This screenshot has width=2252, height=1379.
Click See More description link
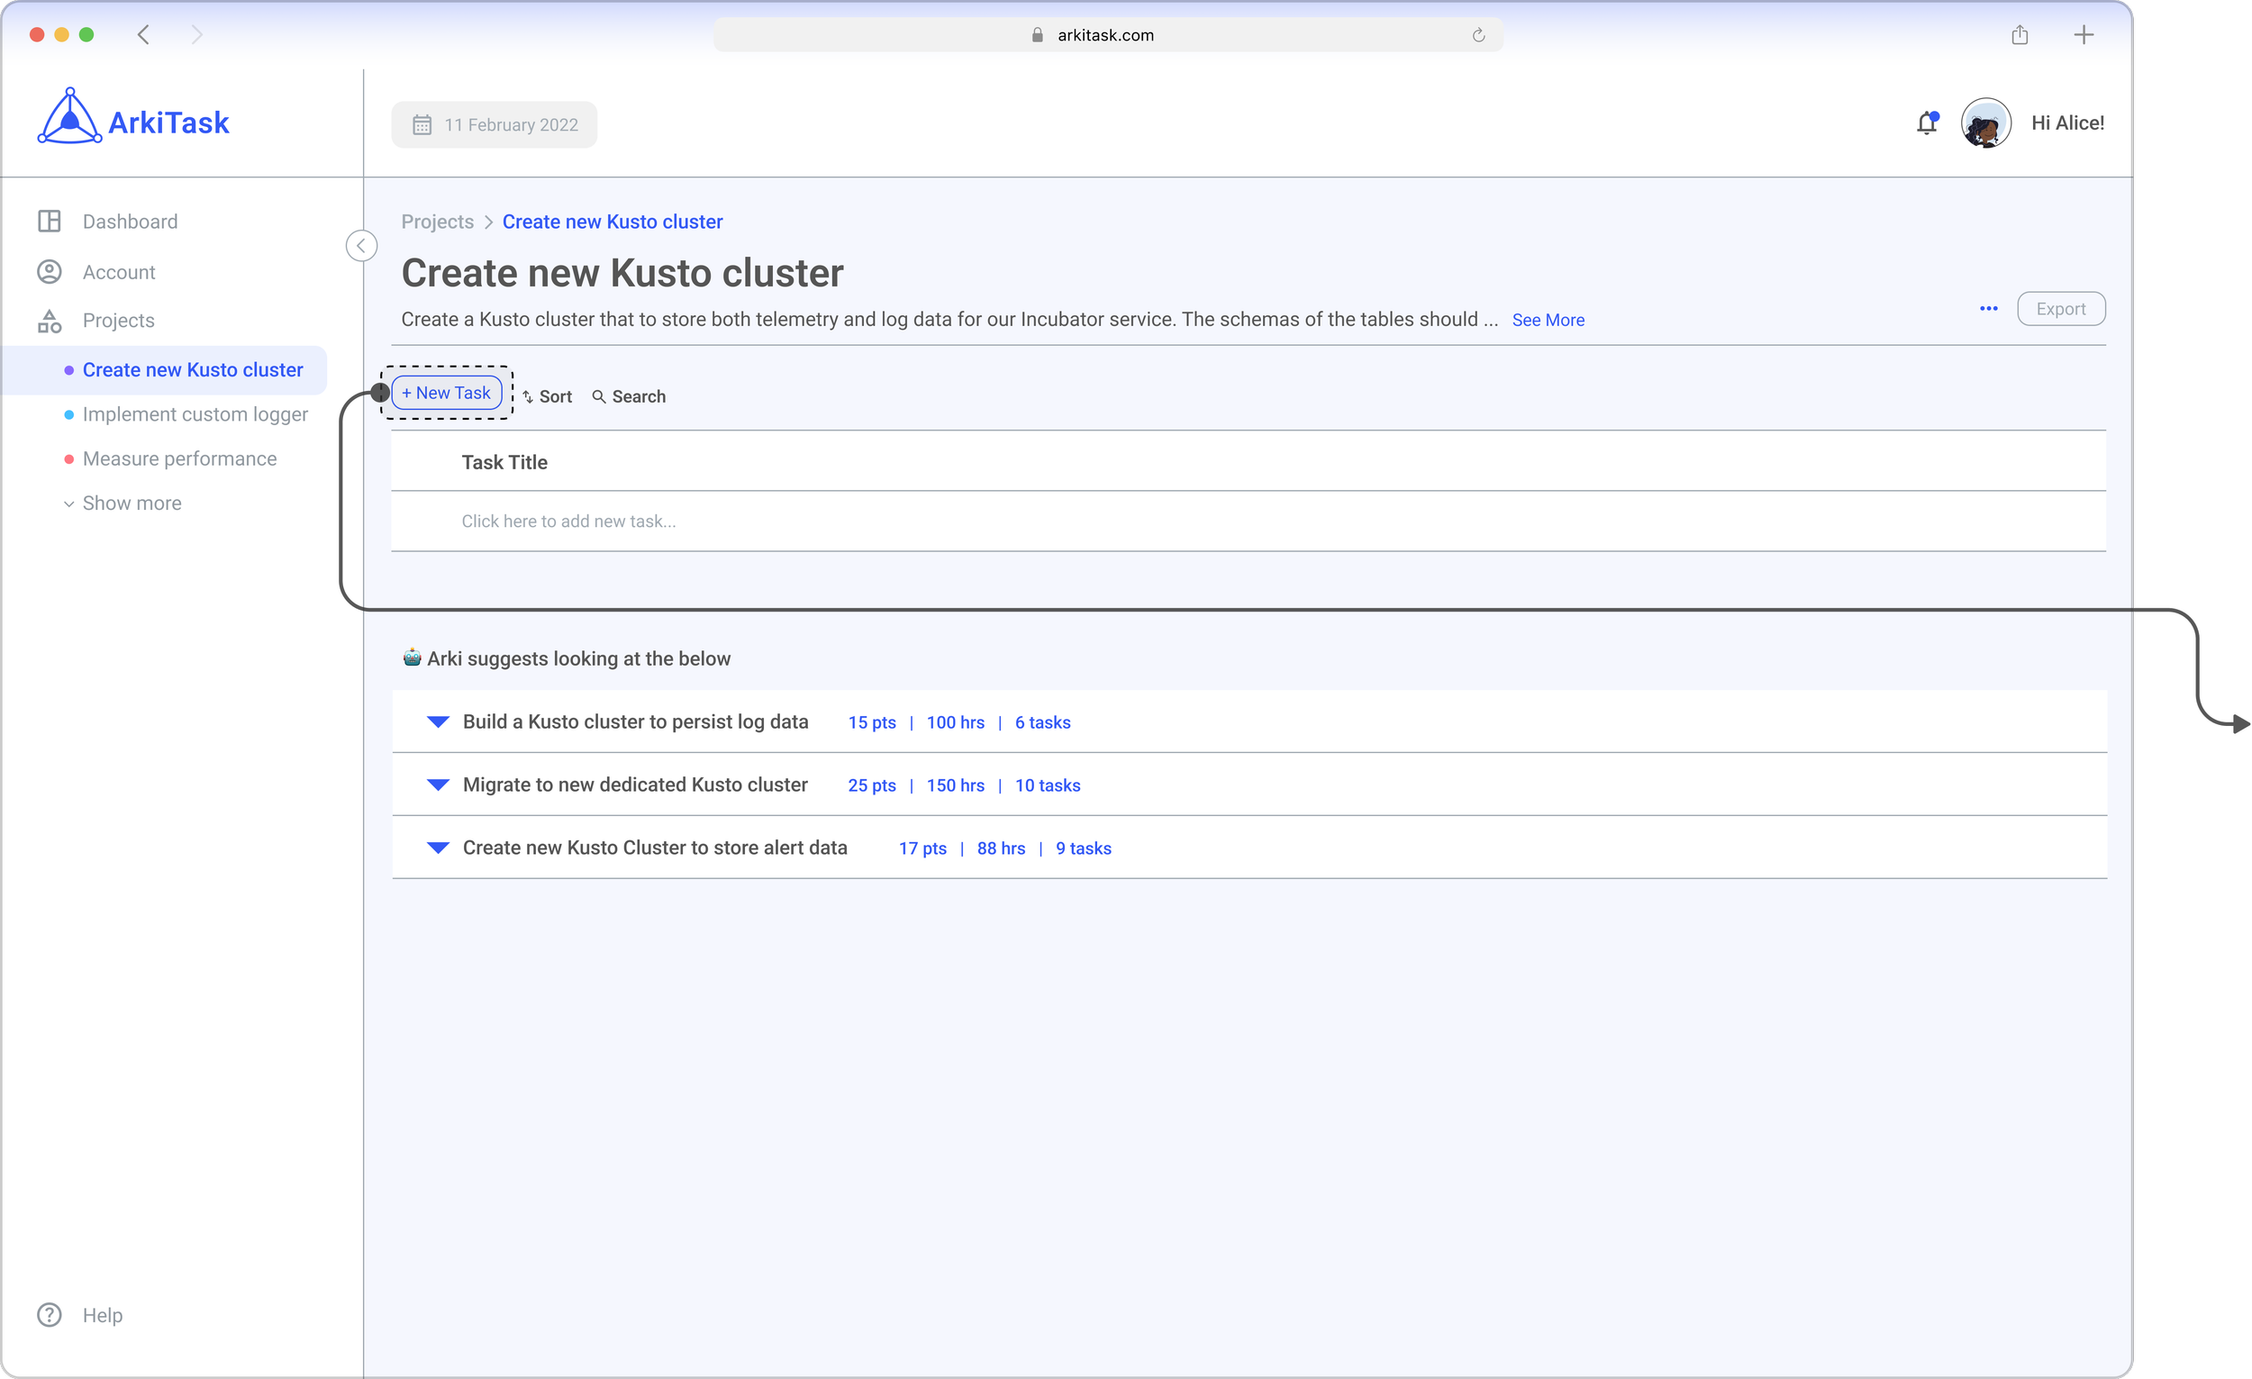click(1548, 320)
